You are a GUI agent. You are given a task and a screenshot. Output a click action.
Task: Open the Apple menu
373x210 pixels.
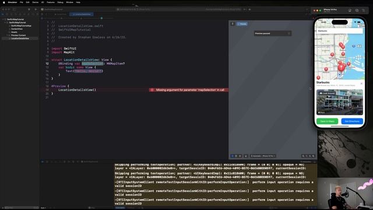pos(3,2)
